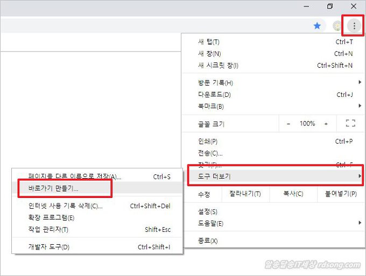Image resolution: width=366 pixels, height=276 pixels.
Task: Select 바로가기 만들기 from submenu
Action: (x=53, y=189)
